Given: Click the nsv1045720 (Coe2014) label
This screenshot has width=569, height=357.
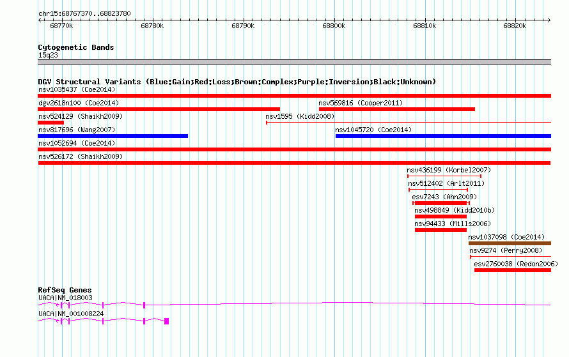Looking at the screenshot, I should click(x=373, y=130).
